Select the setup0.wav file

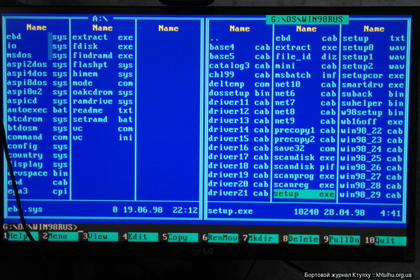373,48
